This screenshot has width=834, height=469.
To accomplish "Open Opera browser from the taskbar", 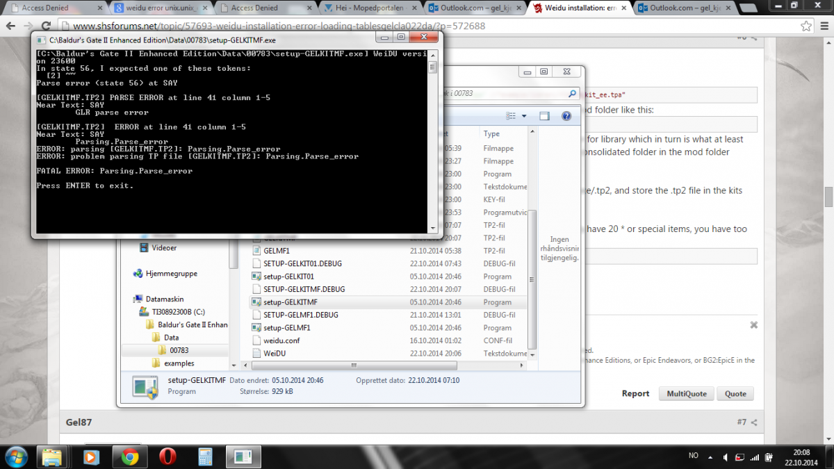I will 167,457.
